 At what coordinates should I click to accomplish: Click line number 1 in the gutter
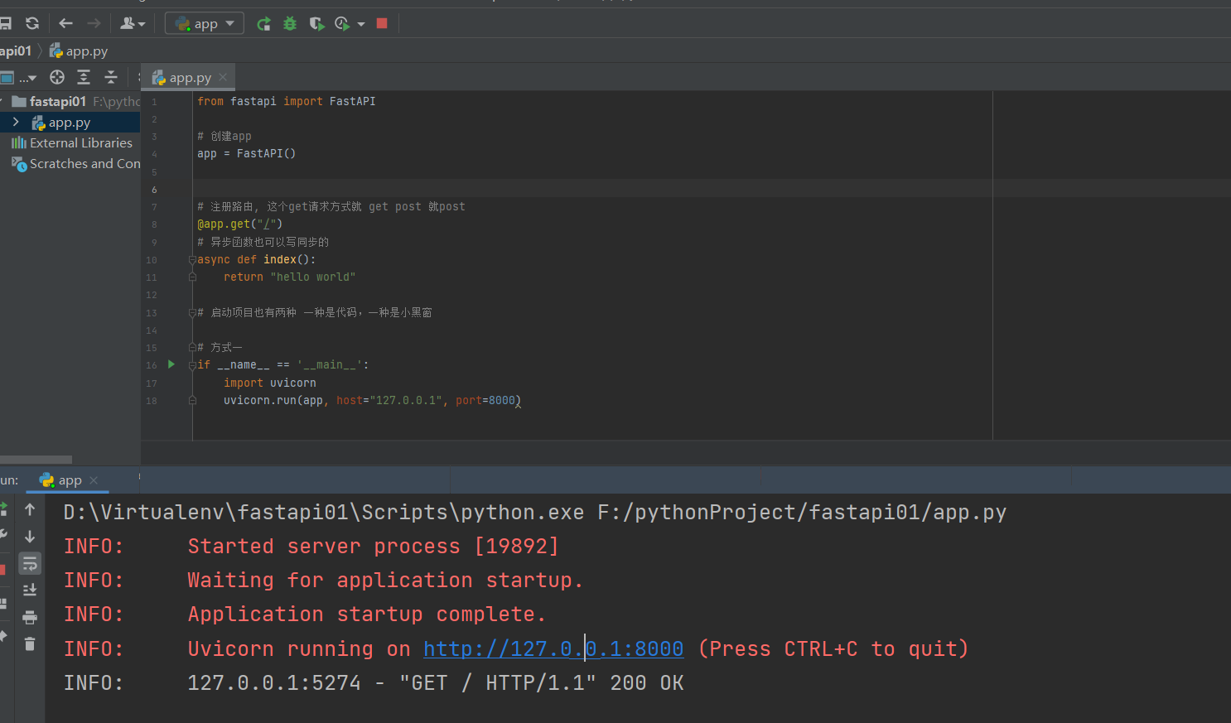pos(154,102)
